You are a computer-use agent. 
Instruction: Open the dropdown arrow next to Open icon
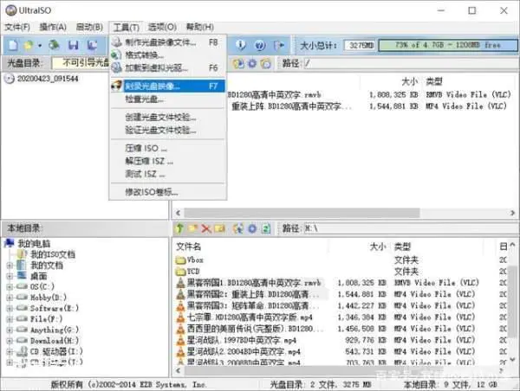pyautogui.click(x=40, y=45)
